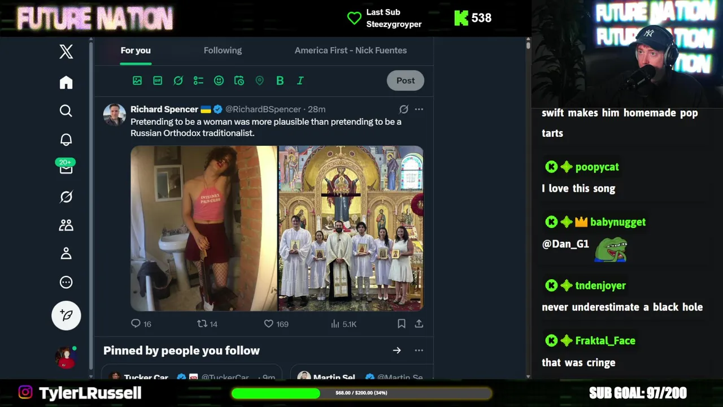Open Grok icon in sidebar
Screen dimensions: 723x407
tap(66, 197)
